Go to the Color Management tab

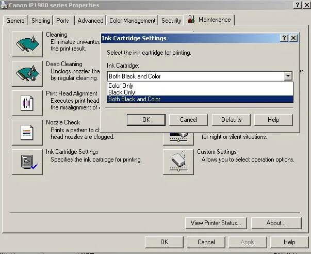133,21
